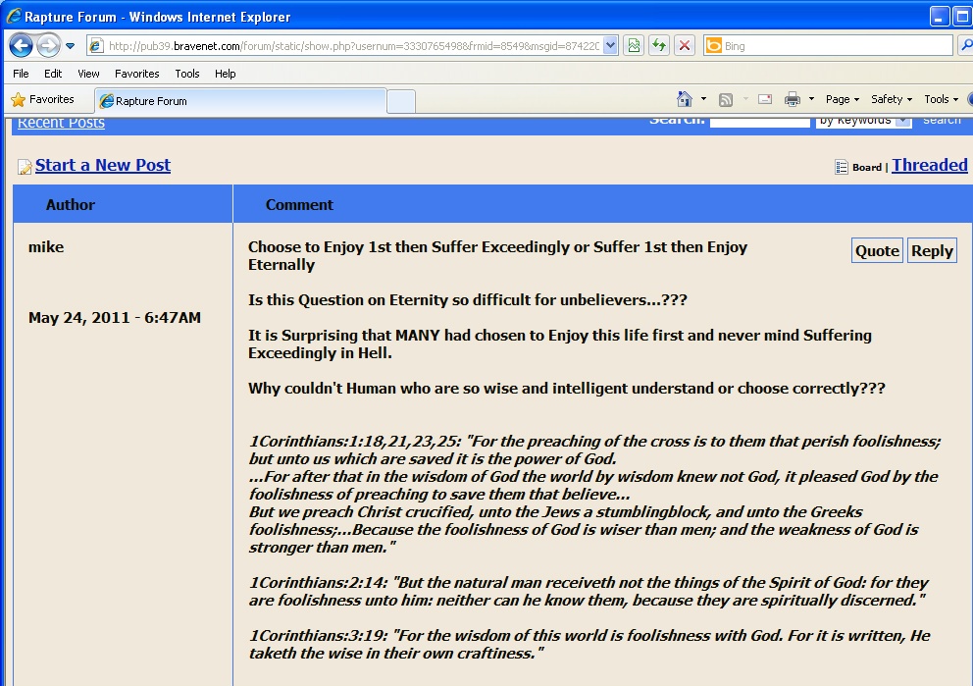Open the Tools command bar dropdown
This screenshot has height=686, width=973.
click(x=941, y=99)
